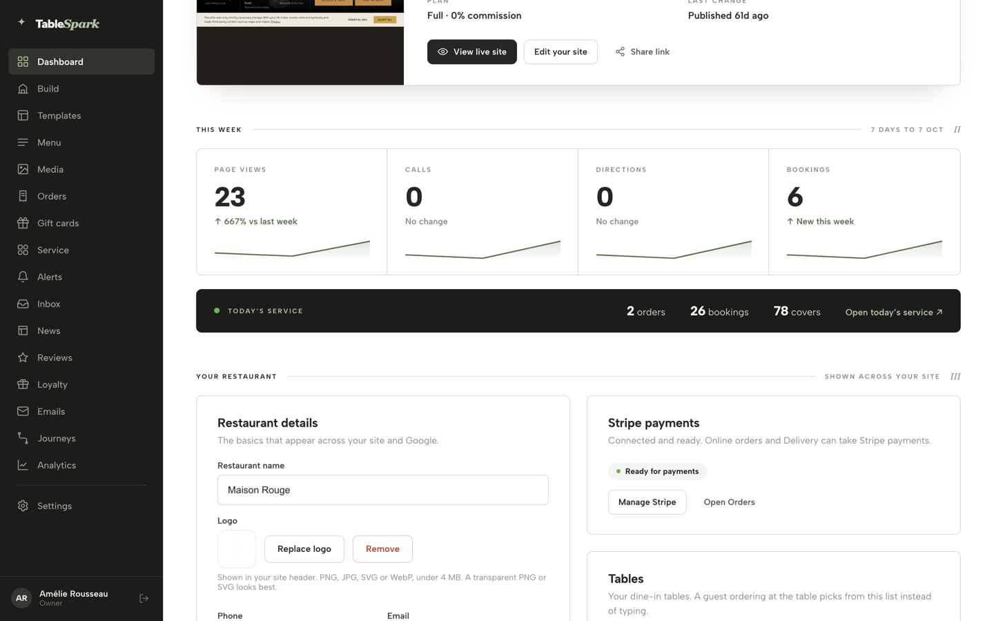Go to Analytics in the sidebar
This screenshot has width=994, height=621.
click(81, 466)
